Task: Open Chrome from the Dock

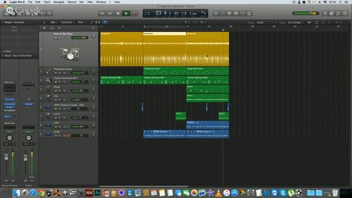Action: click(41, 193)
